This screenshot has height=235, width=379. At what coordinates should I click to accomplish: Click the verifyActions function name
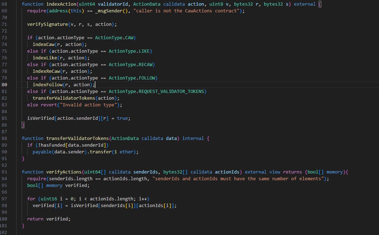coord(64,172)
